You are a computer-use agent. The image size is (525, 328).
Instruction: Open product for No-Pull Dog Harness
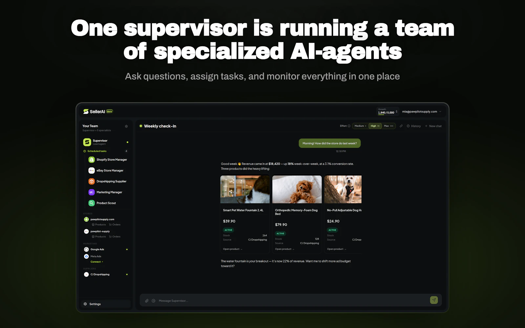(x=337, y=249)
